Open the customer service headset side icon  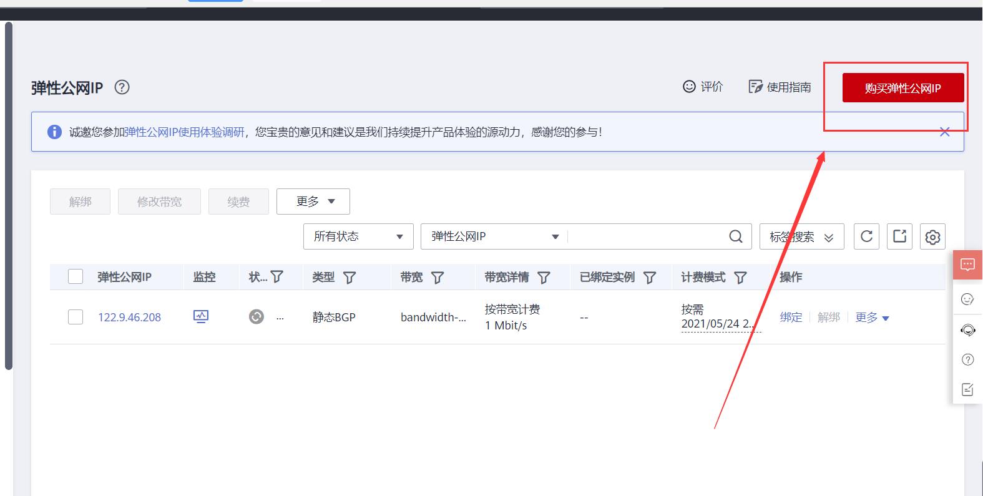967,329
